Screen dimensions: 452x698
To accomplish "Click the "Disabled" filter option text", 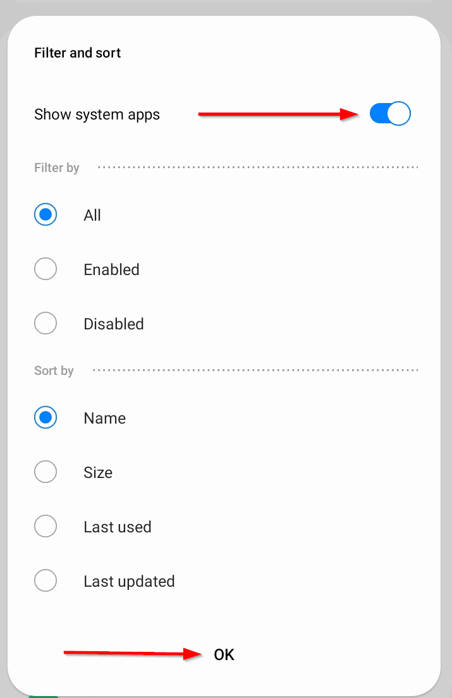I will pos(114,324).
